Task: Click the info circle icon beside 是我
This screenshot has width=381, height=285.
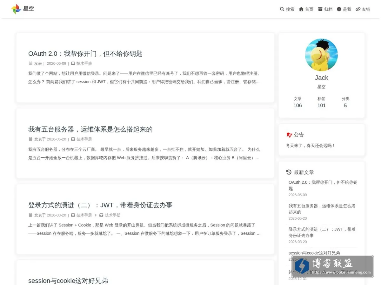Action: pos(339,9)
